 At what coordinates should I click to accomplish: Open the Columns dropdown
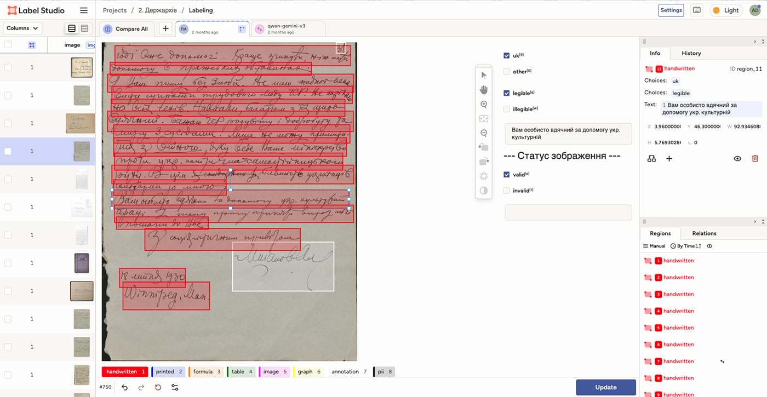(x=22, y=28)
